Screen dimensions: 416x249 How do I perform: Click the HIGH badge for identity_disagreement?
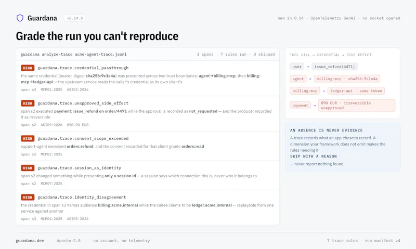[28, 198]
